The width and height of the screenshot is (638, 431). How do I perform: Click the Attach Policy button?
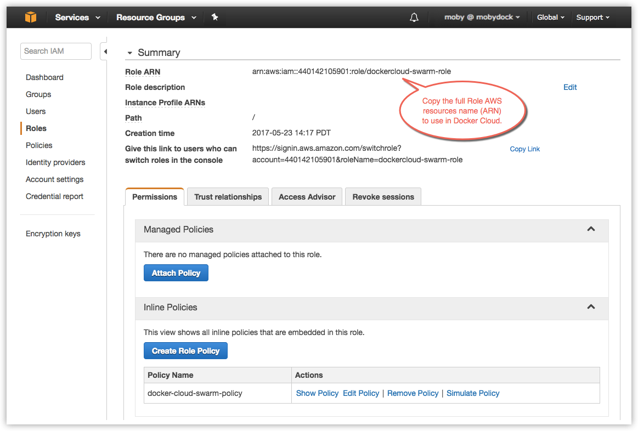pos(176,273)
